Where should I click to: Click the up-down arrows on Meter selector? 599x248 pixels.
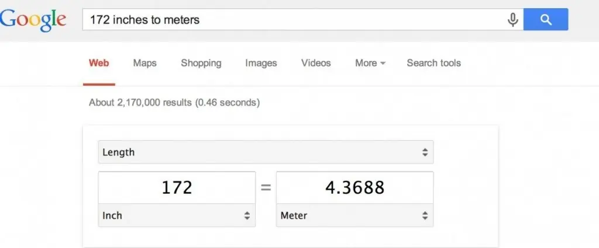tap(425, 216)
